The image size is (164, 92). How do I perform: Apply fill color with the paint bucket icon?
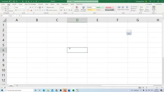click(28, 10)
